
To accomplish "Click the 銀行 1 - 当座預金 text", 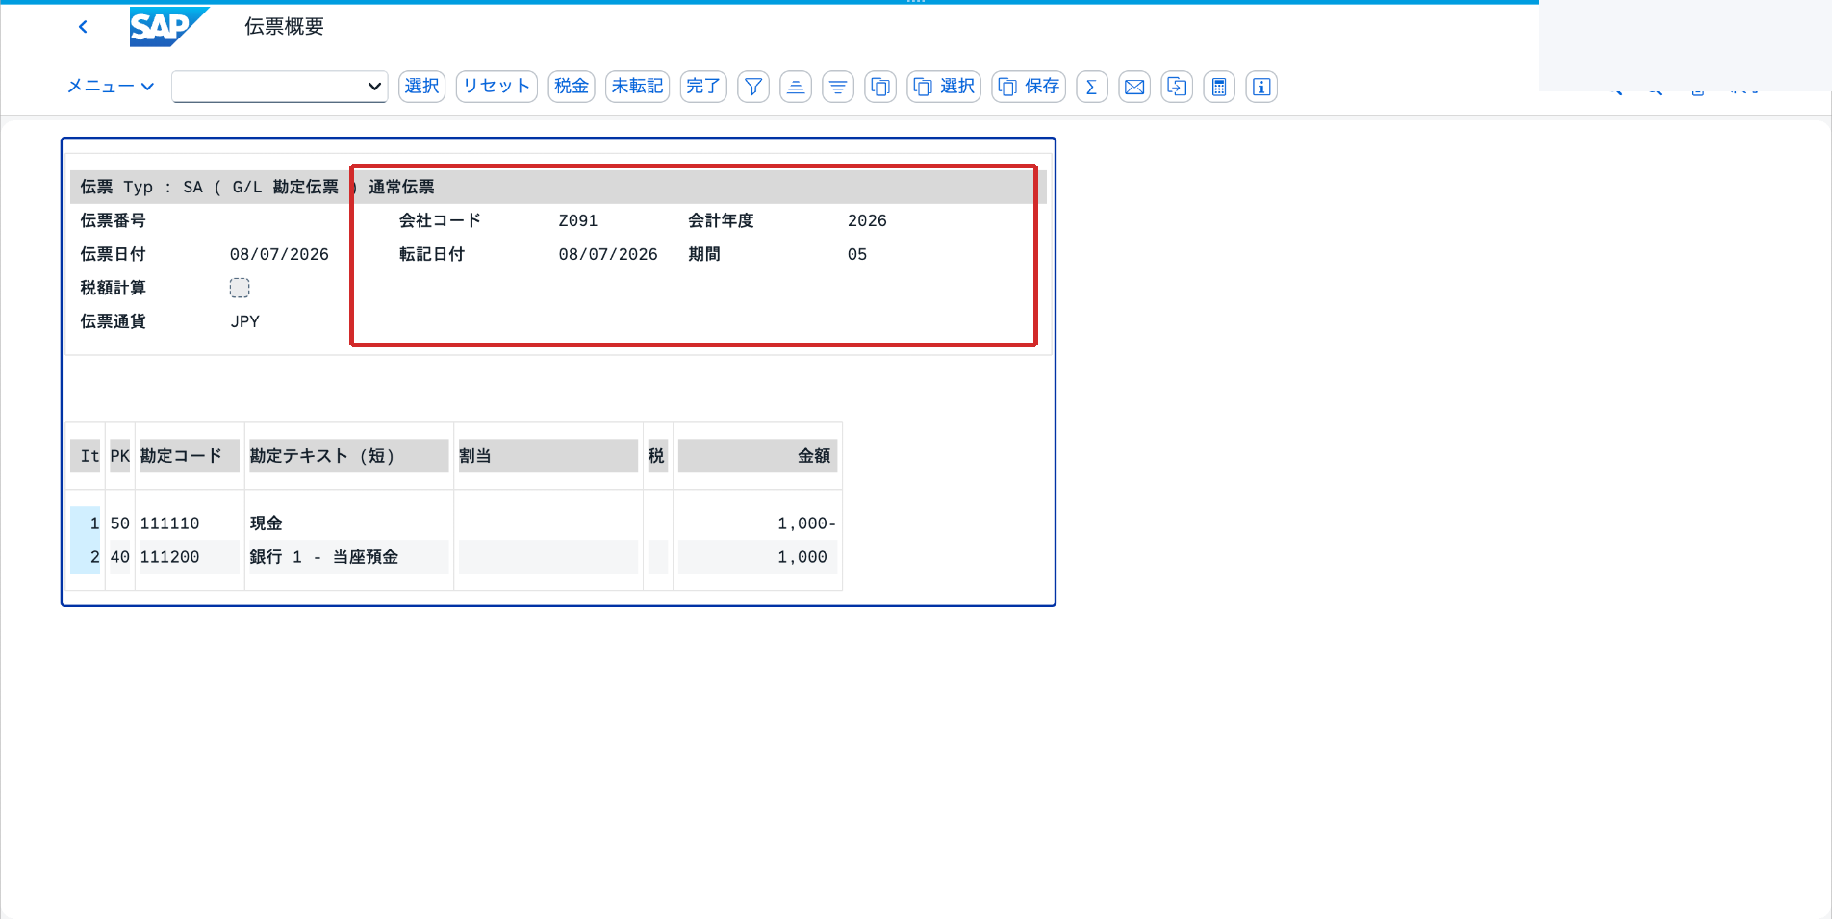I will (324, 557).
